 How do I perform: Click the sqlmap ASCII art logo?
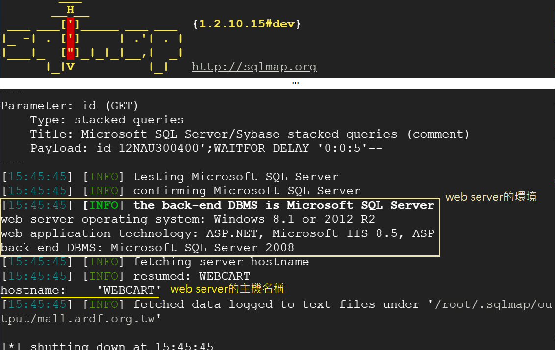(x=92, y=38)
